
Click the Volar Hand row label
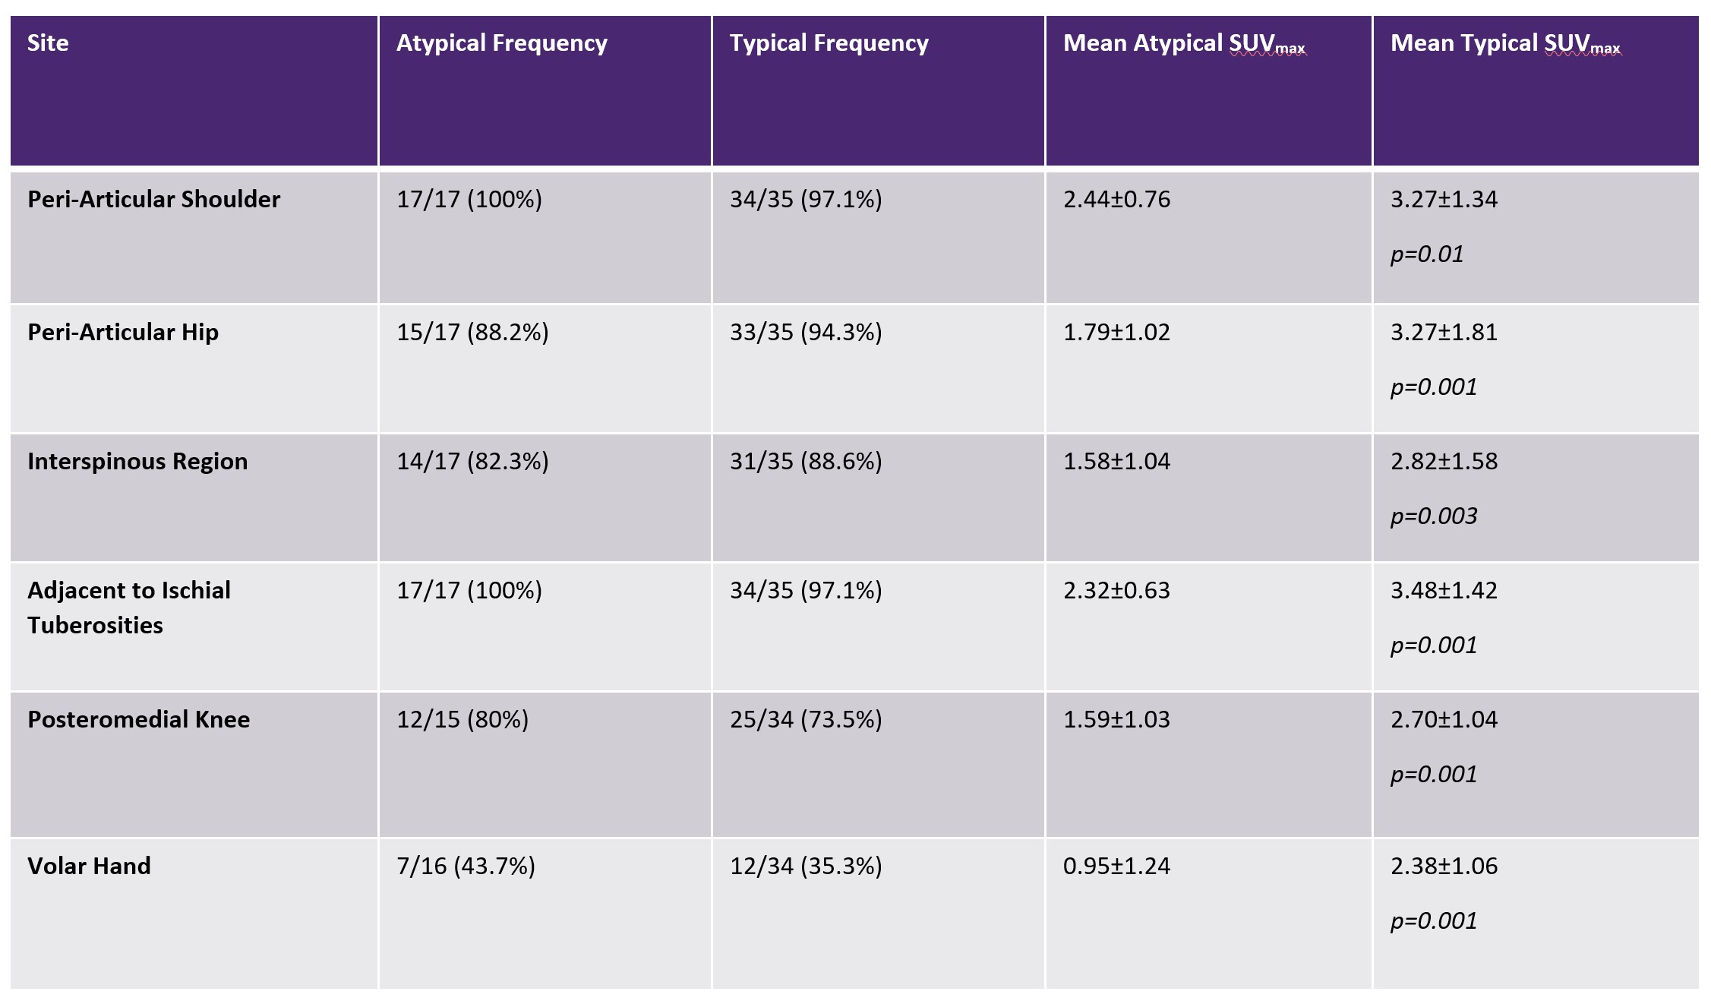point(89,866)
